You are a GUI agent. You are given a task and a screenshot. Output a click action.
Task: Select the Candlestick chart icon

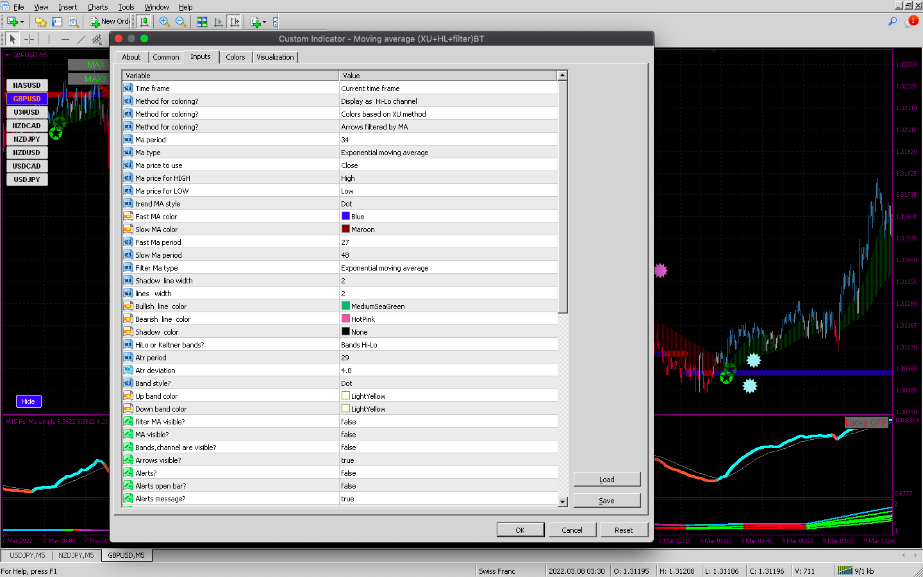pyautogui.click(x=144, y=22)
